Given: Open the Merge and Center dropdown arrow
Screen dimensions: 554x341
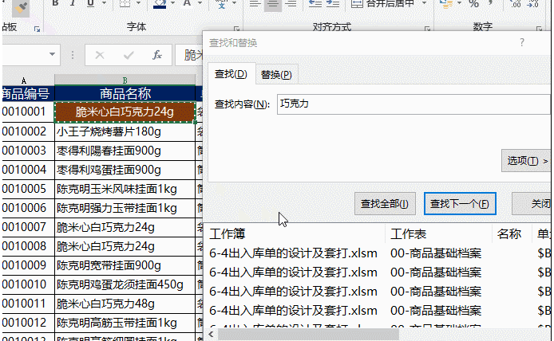Looking at the screenshot, I should [425, 3].
